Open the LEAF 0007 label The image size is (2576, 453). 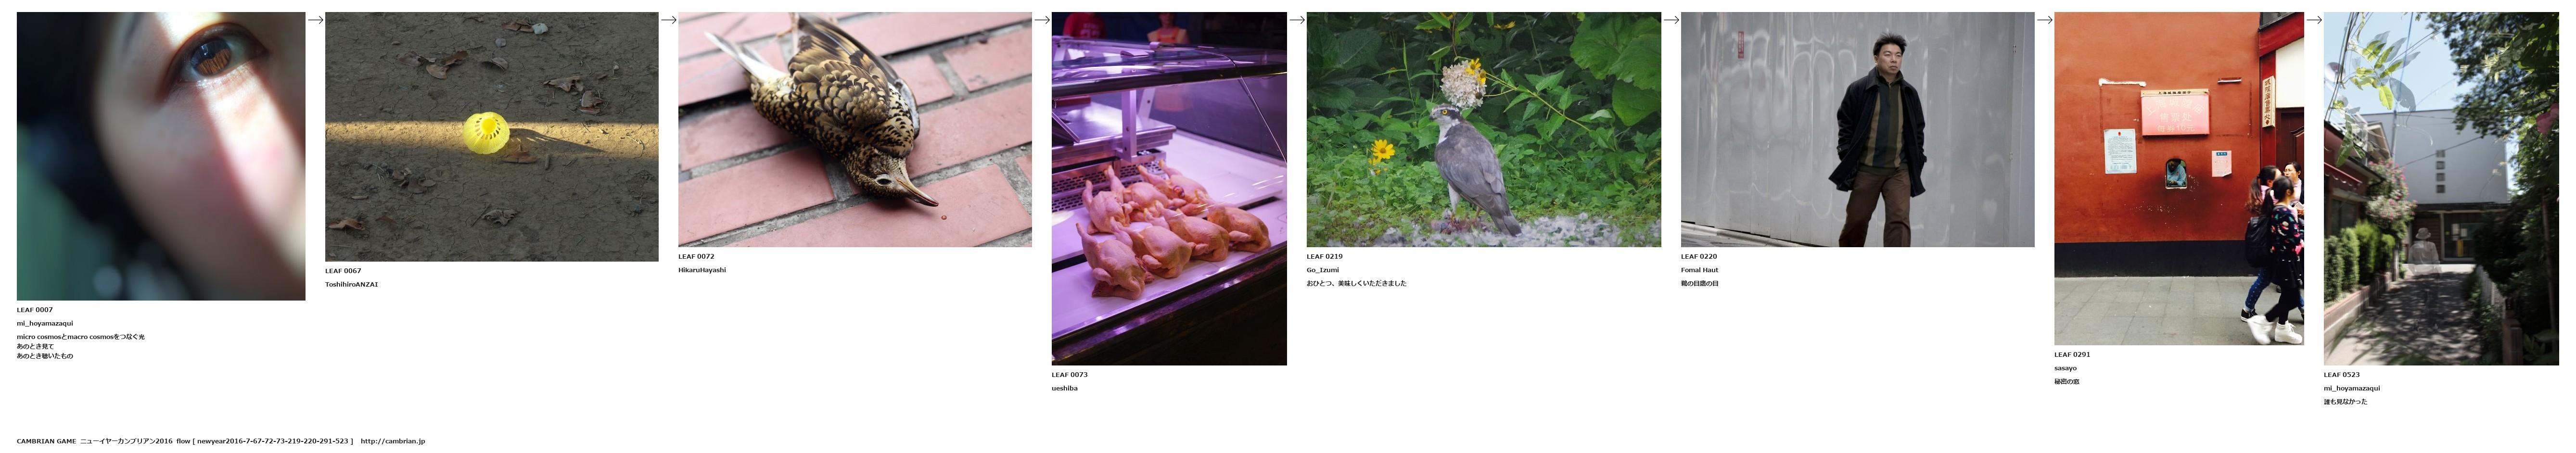click(35, 310)
